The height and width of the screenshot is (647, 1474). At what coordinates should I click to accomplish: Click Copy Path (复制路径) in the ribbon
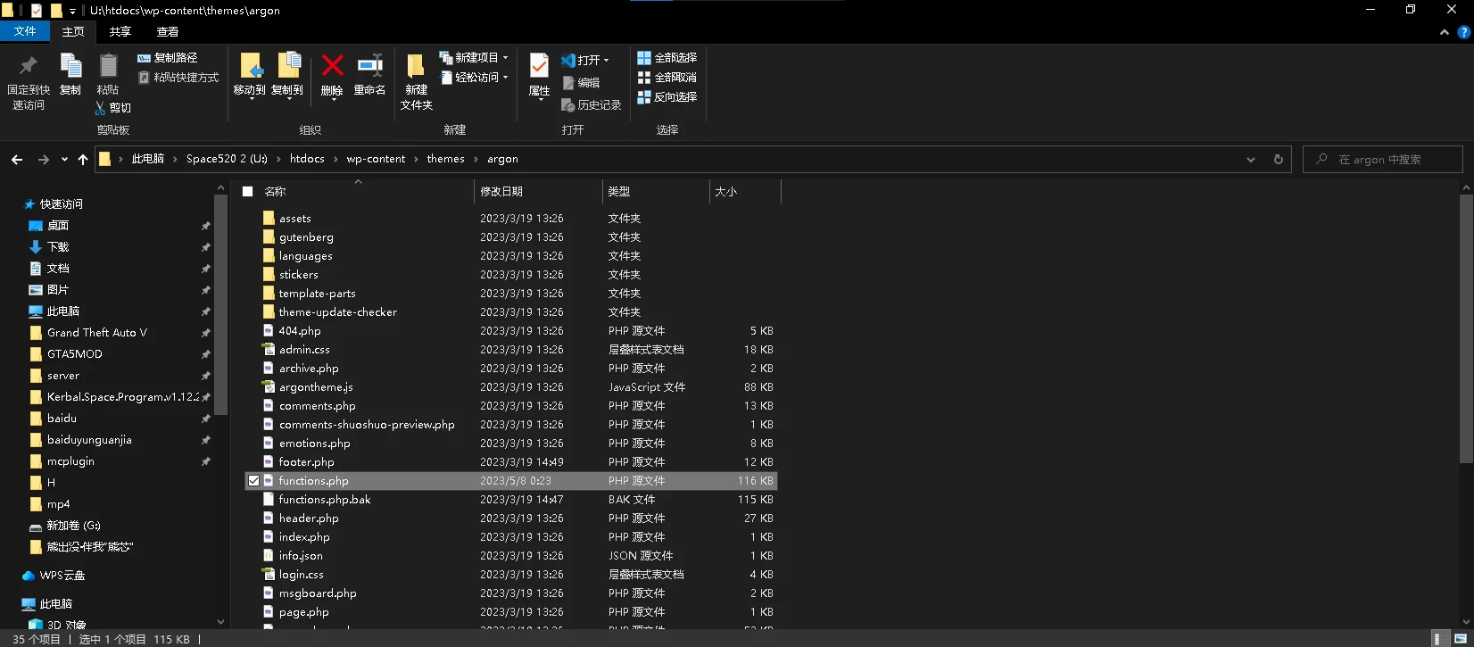pos(168,57)
